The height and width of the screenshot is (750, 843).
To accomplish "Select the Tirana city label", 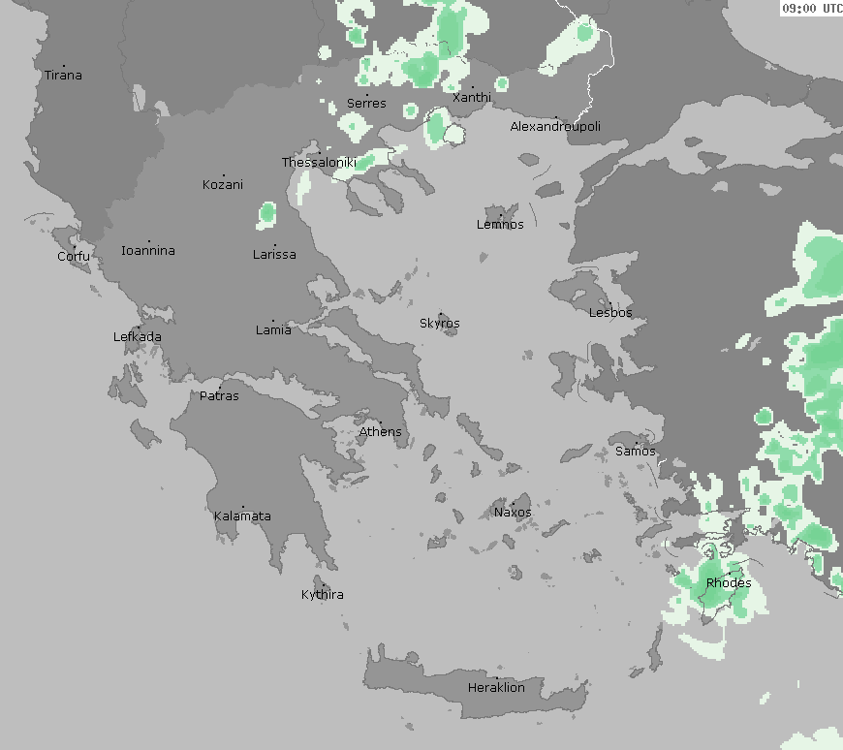I will 63,76.
